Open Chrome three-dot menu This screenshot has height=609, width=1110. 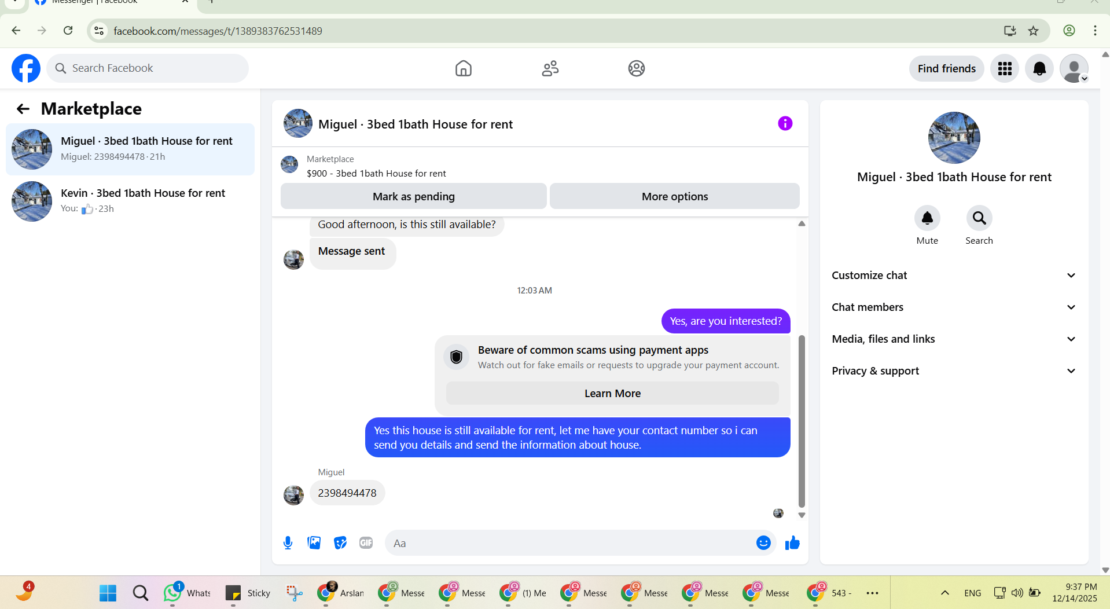coord(1095,31)
